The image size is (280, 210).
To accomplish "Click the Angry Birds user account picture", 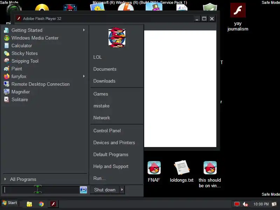I will click(117, 37).
